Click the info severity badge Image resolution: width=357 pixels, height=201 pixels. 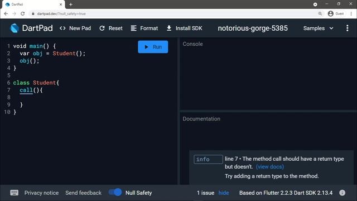[x=208, y=159]
